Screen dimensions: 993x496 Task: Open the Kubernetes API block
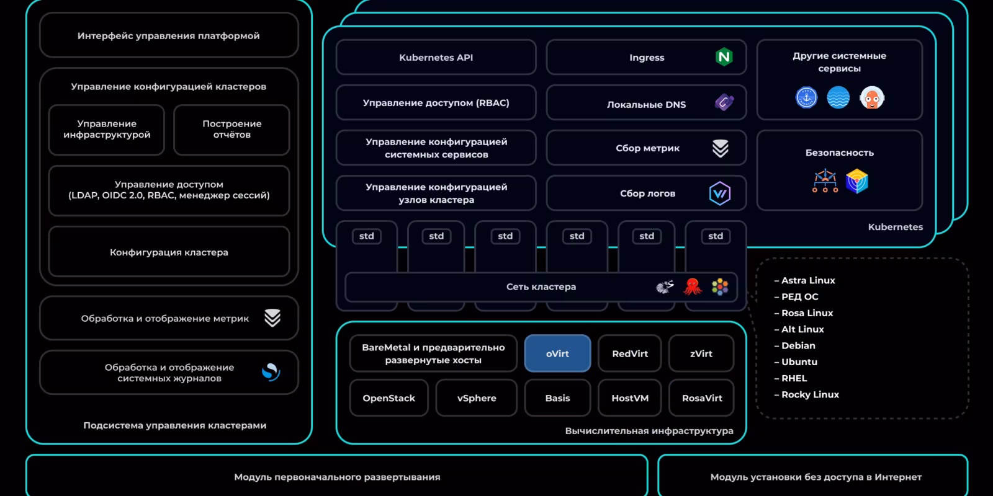tap(436, 57)
